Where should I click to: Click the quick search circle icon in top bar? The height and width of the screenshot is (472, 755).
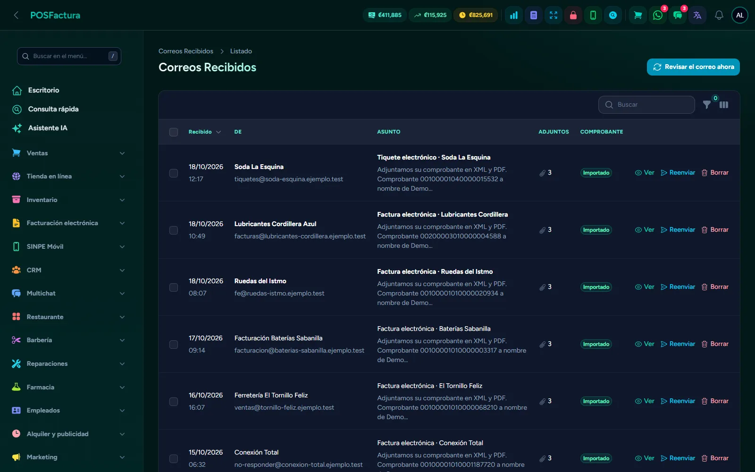click(x=613, y=15)
